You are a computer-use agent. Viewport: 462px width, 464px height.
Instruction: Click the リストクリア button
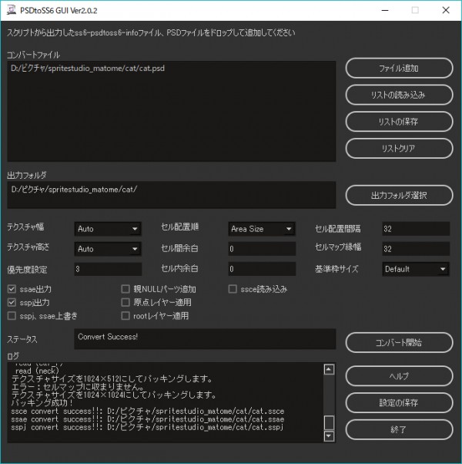coord(399,148)
